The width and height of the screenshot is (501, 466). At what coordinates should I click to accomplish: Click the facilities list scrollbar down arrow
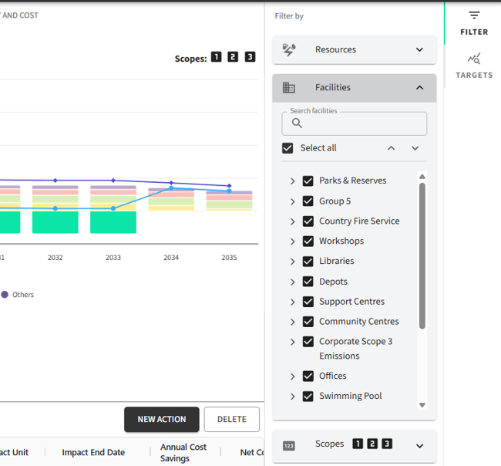click(x=422, y=405)
